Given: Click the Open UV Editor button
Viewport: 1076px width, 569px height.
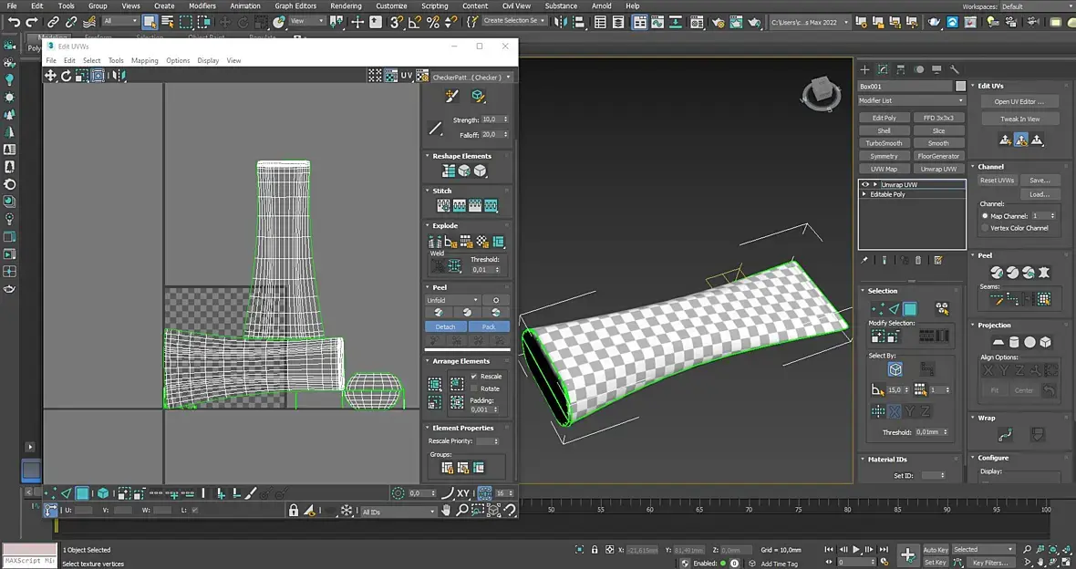Looking at the screenshot, I should tap(1019, 101).
